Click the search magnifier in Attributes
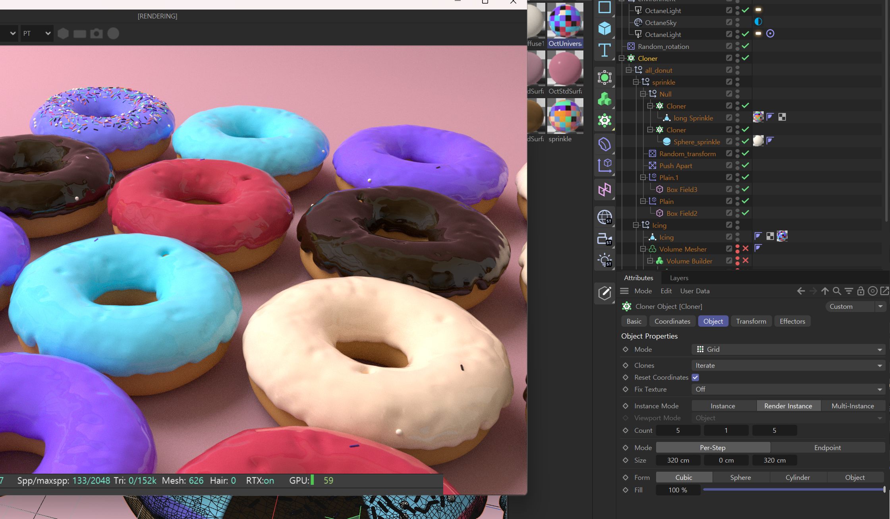This screenshot has width=890, height=519. tap(837, 291)
